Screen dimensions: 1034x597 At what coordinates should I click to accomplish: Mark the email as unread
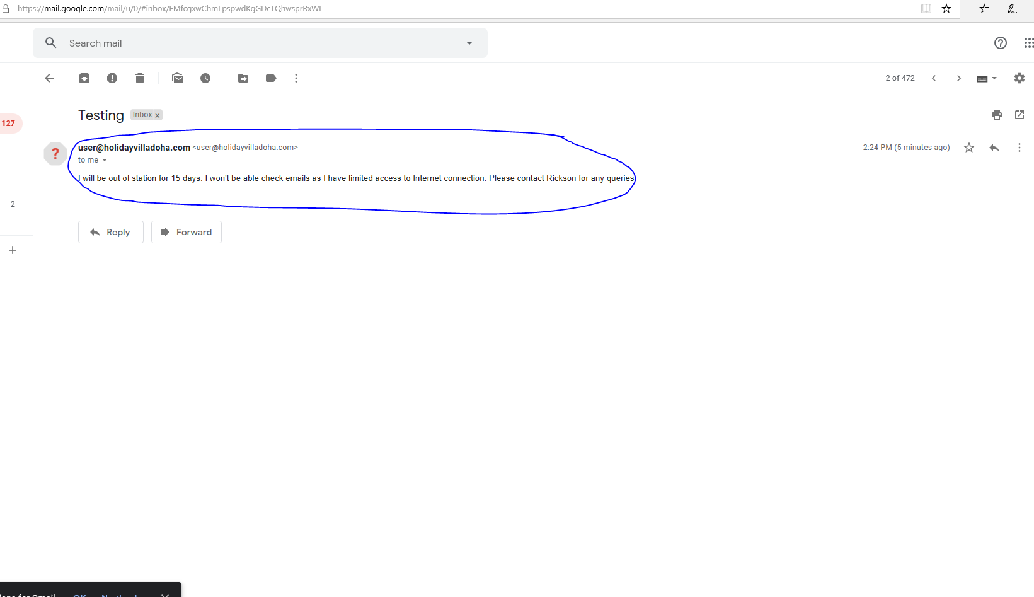coord(178,78)
